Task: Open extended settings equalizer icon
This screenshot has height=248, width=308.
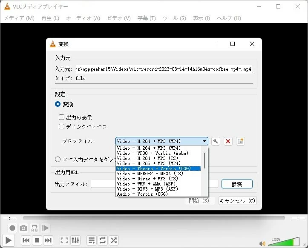Action: tap(75, 240)
